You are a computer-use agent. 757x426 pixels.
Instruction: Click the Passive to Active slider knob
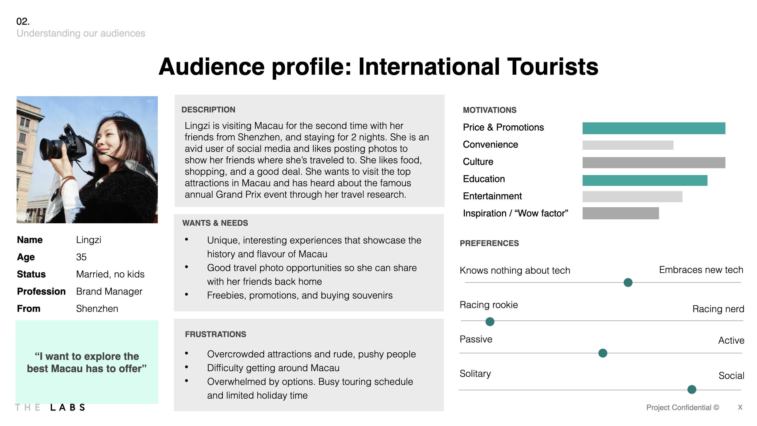(x=603, y=353)
